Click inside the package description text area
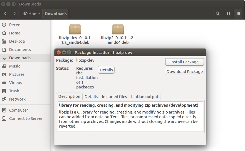The width and height of the screenshot is (245, 151). [x=130, y=119]
